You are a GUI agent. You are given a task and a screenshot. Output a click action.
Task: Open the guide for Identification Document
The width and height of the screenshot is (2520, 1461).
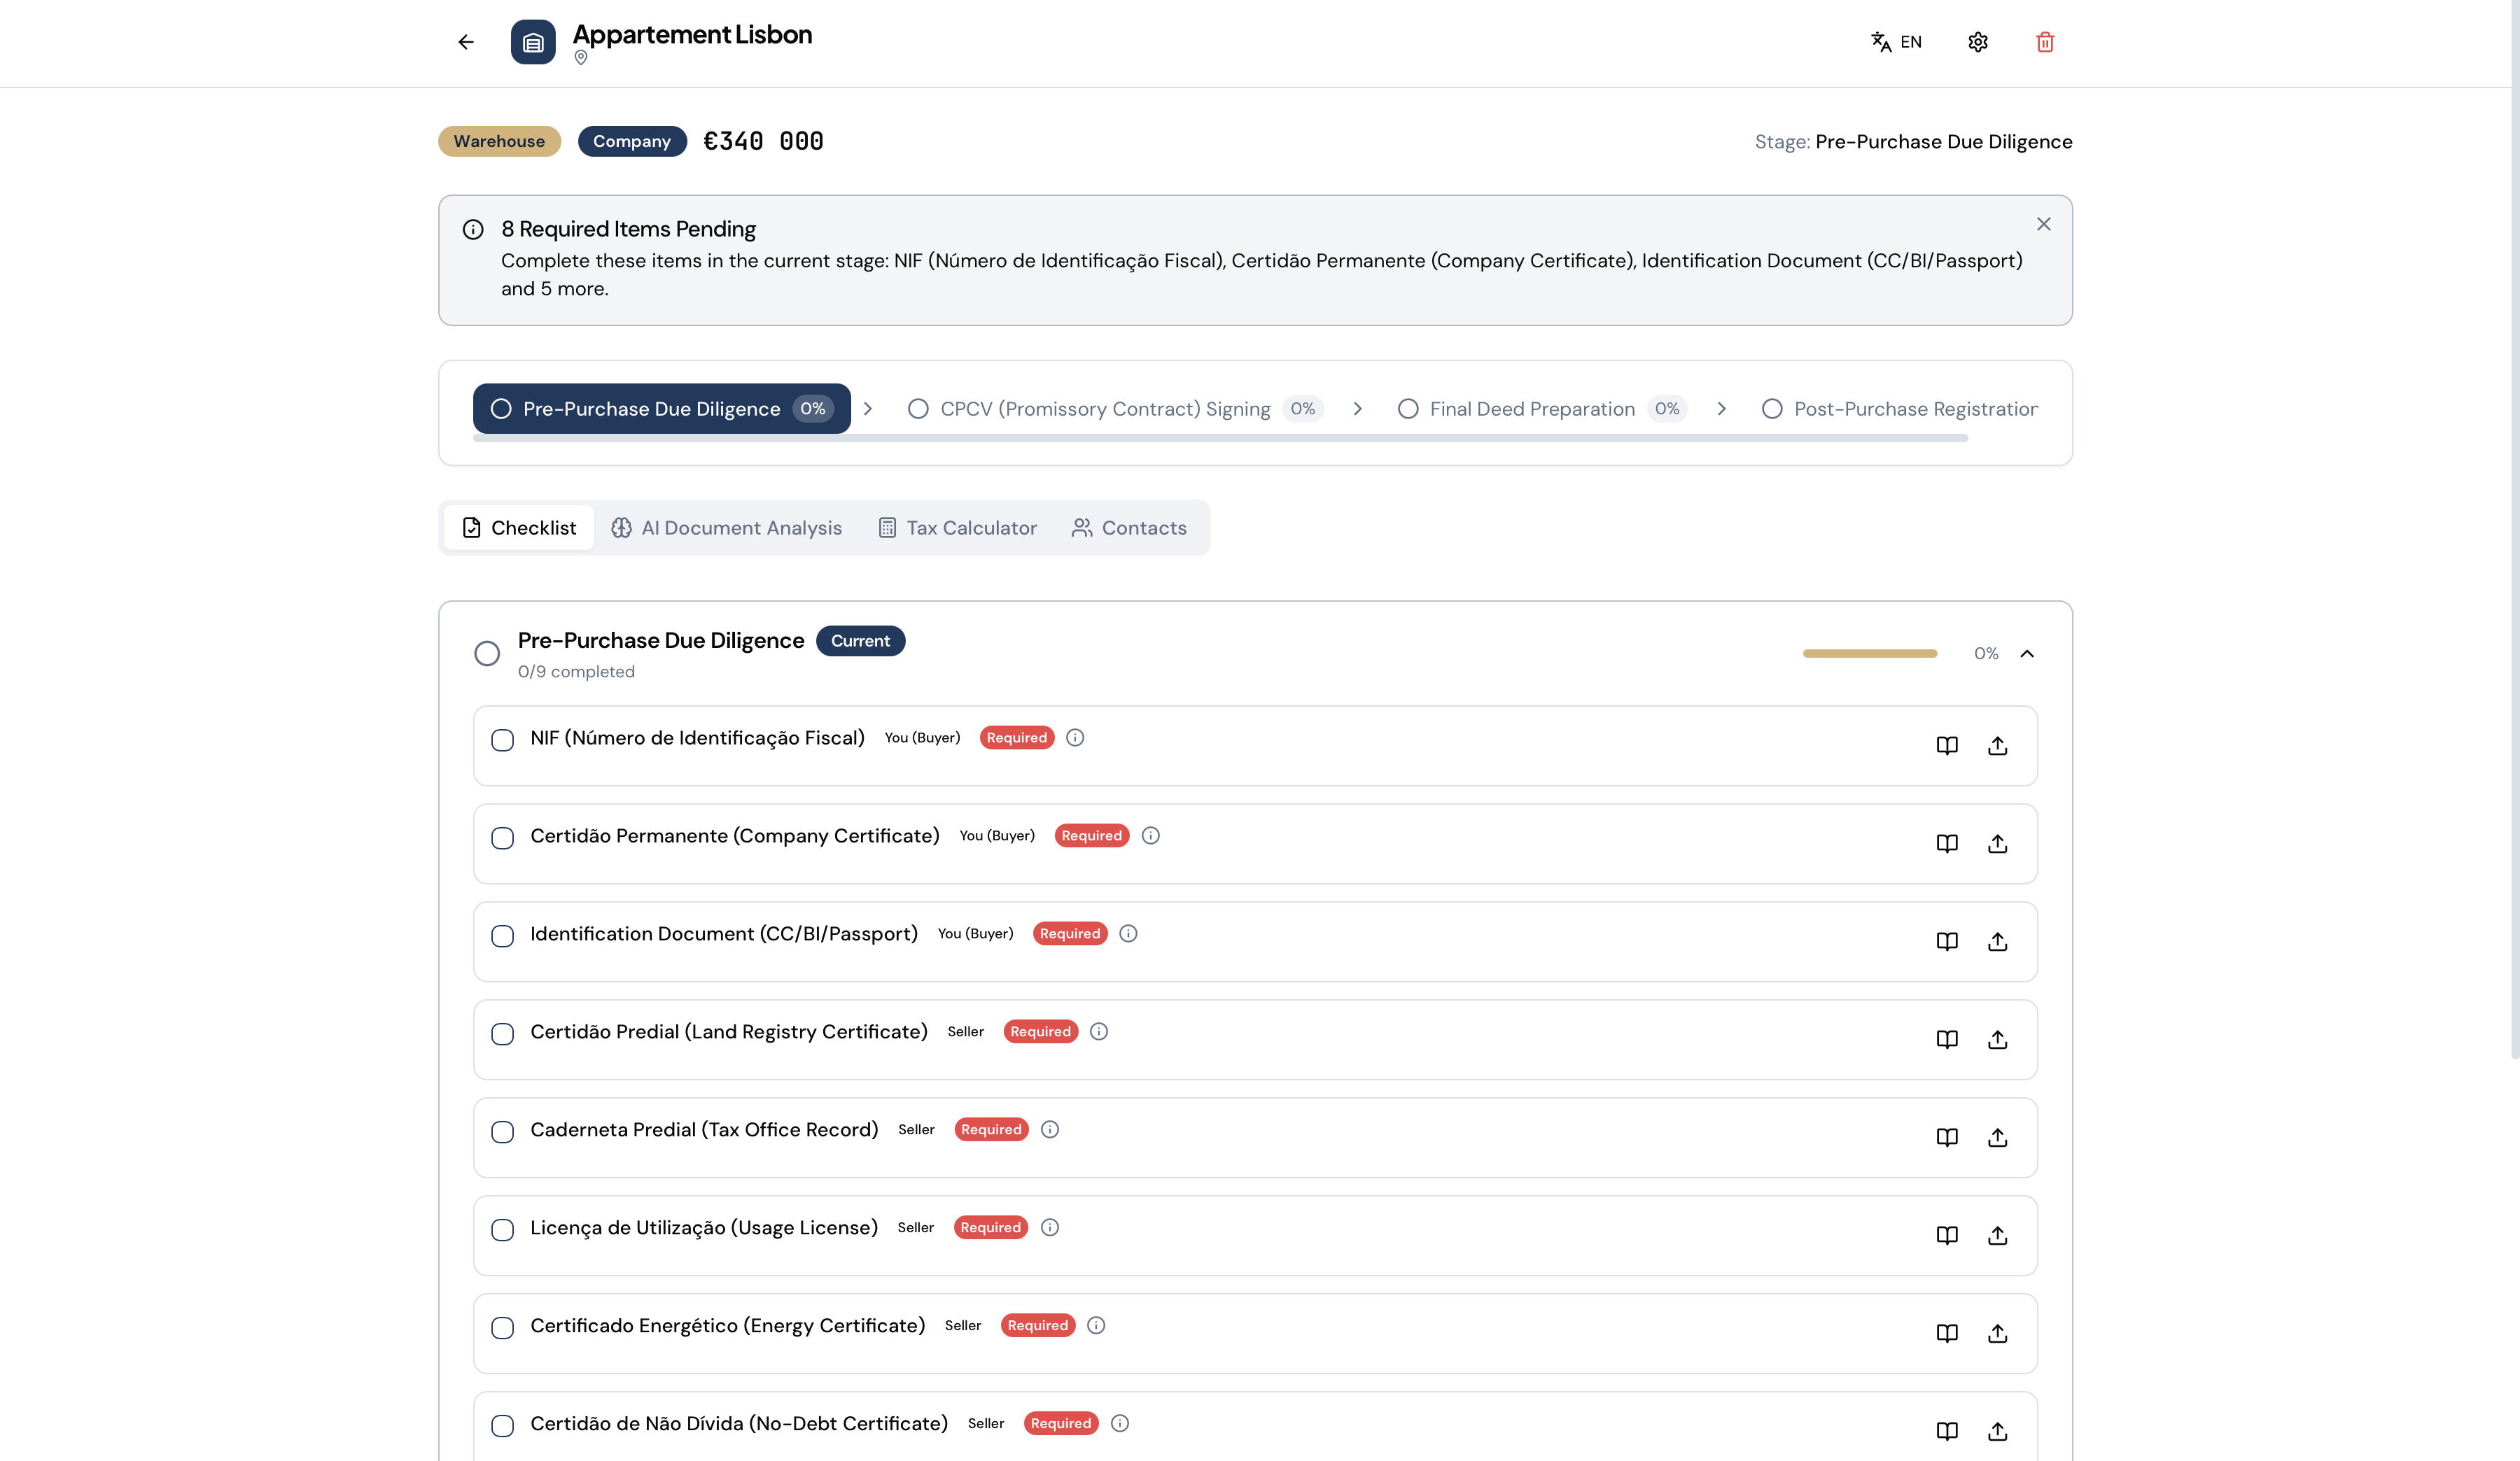(1947, 941)
